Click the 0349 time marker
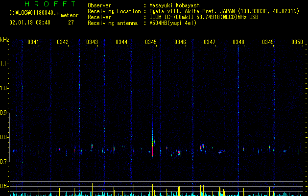The height and width of the screenshot is (196, 308). pos(268,42)
